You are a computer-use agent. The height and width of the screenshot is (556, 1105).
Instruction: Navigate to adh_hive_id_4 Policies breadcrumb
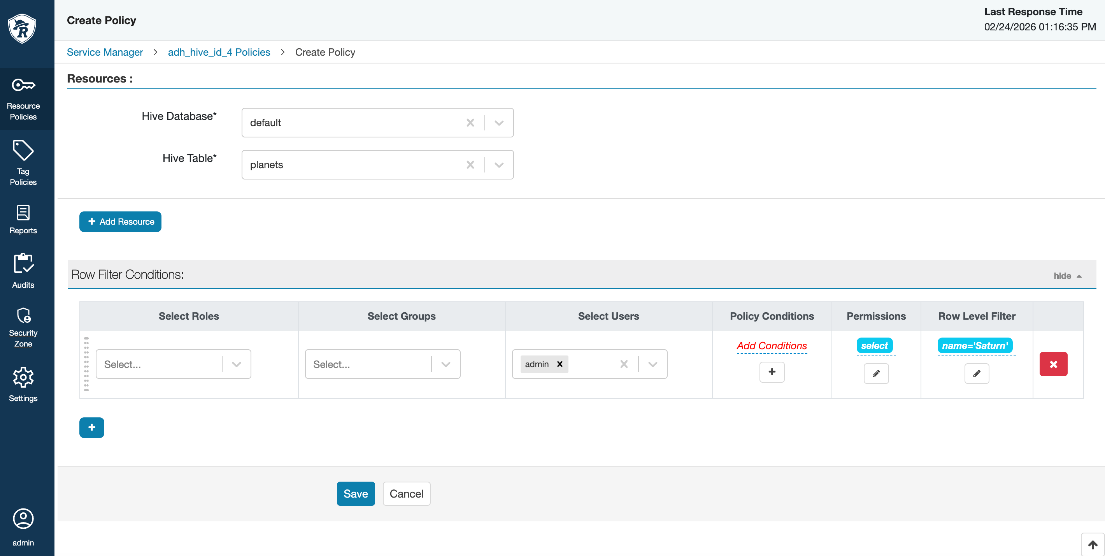pos(219,52)
